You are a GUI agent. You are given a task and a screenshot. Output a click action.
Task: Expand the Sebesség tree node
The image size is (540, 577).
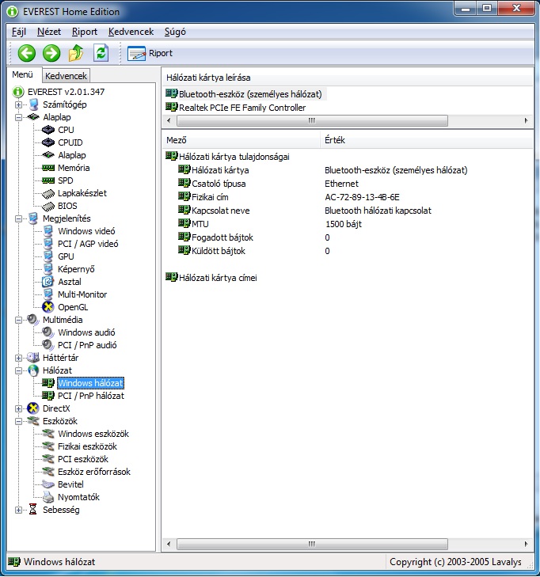[18, 510]
